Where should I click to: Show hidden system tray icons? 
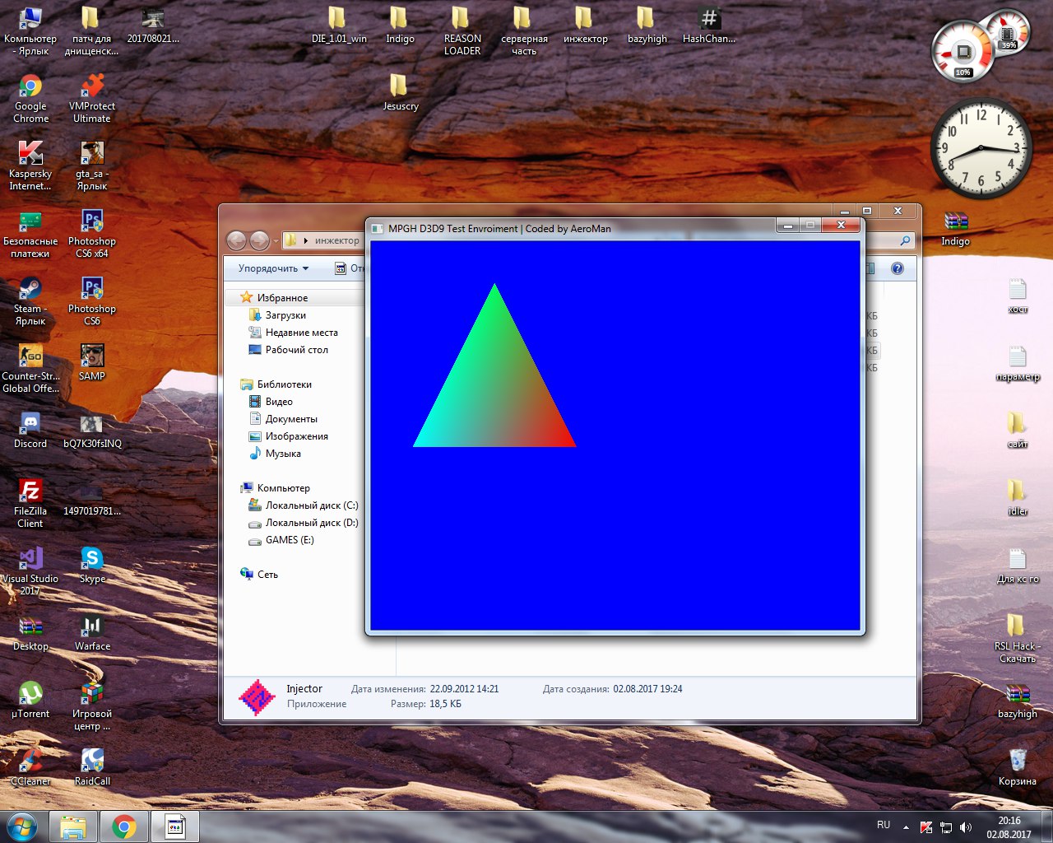tap(906, 827)
